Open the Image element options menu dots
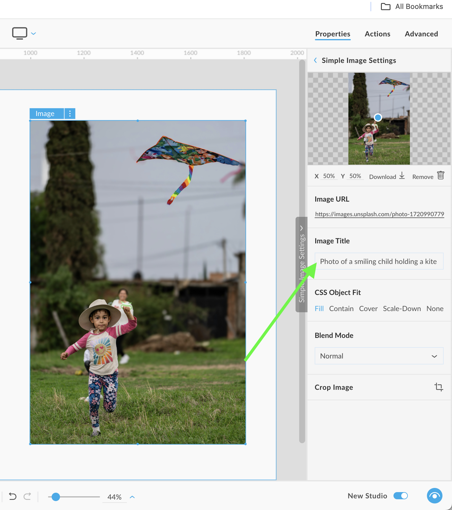Image resolution: width=452 pixels, height=510 pixels. tap(70, 114)
